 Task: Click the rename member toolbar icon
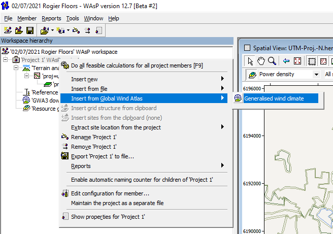point(76,30)
